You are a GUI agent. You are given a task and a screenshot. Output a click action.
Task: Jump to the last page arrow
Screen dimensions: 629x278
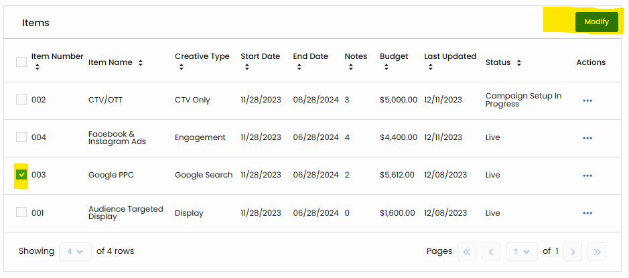point(596,251)
